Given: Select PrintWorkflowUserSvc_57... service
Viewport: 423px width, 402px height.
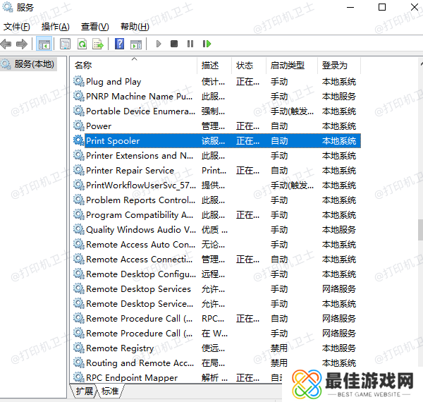Looking at the screenshot, I should (x=141, y=185).
